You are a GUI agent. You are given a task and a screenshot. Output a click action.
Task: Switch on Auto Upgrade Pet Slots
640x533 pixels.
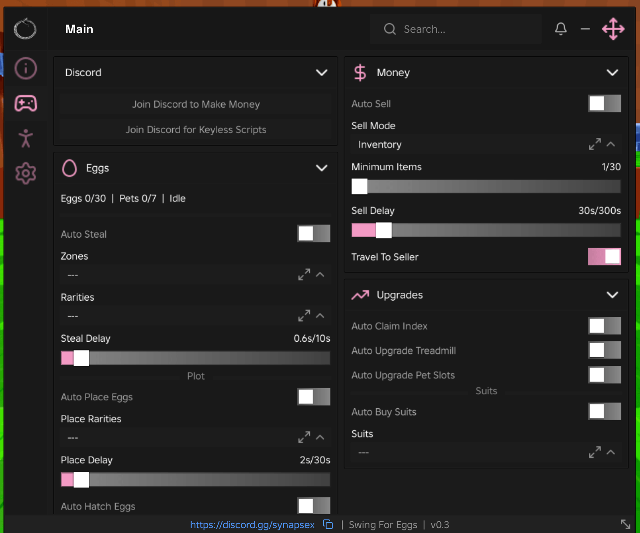point(605,375)
